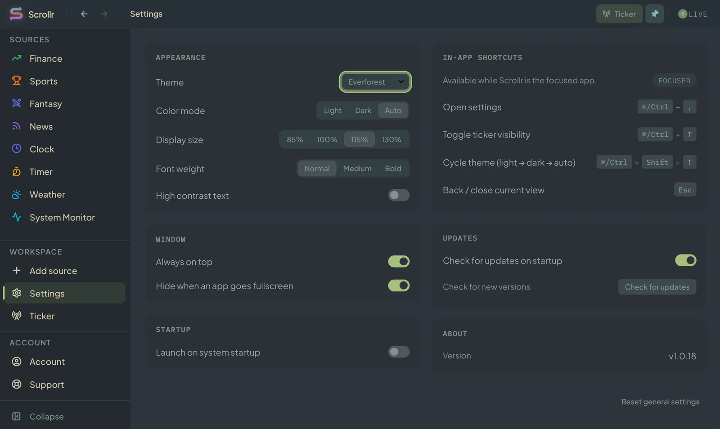Click Reset general settings link
Viewport: 720px width, 429px height.
click(660, 402)
